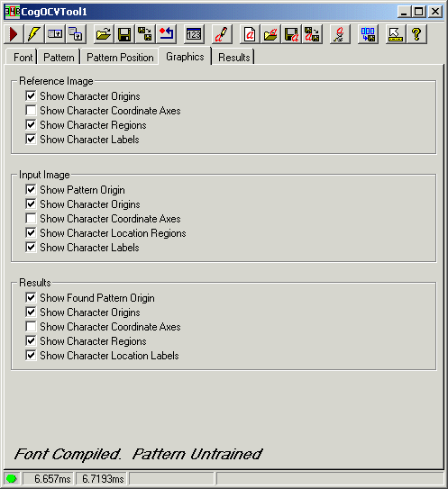This screenshot has height=489, width=448.
Task: Enable Input Image Show Character Coordinate Axes
Action: coord(31,218)
